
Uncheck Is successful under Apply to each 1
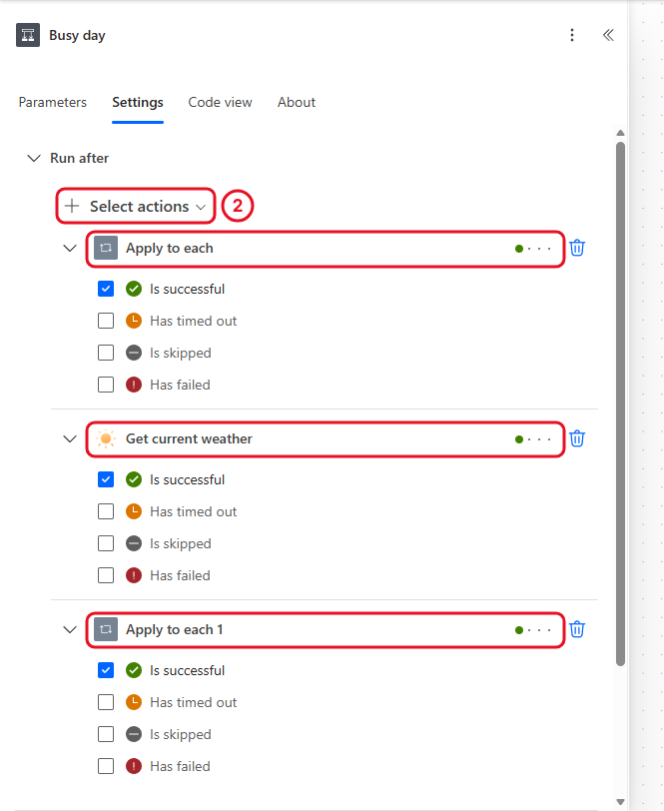(x=106, y=670)
